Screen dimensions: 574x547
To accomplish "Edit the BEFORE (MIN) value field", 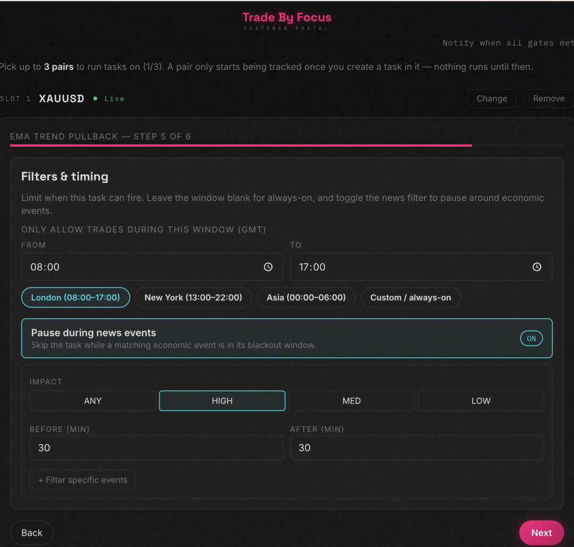I will (156, 448).
